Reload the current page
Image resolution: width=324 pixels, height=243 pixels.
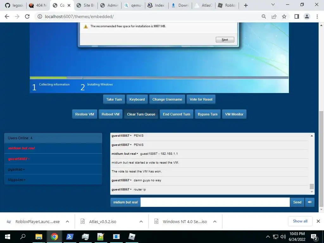pos(27,16)
